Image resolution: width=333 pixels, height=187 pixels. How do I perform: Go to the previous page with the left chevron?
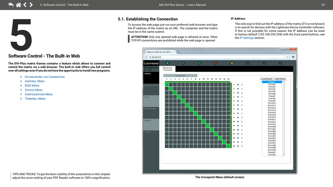coord(25,5)
